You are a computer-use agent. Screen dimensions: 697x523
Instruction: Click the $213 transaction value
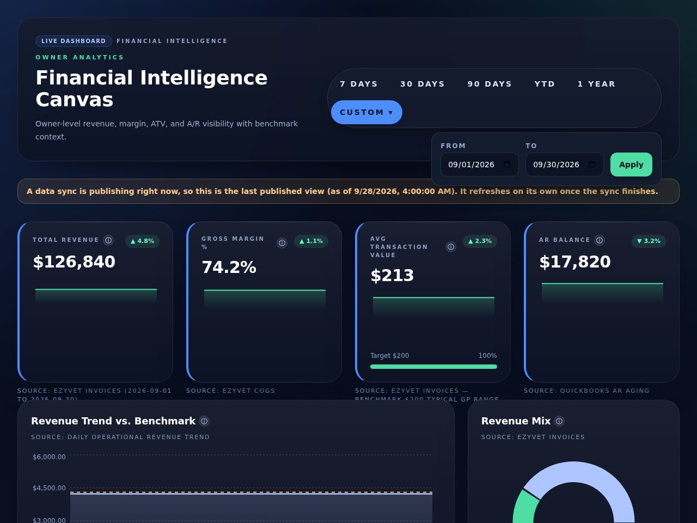point(392,276)
